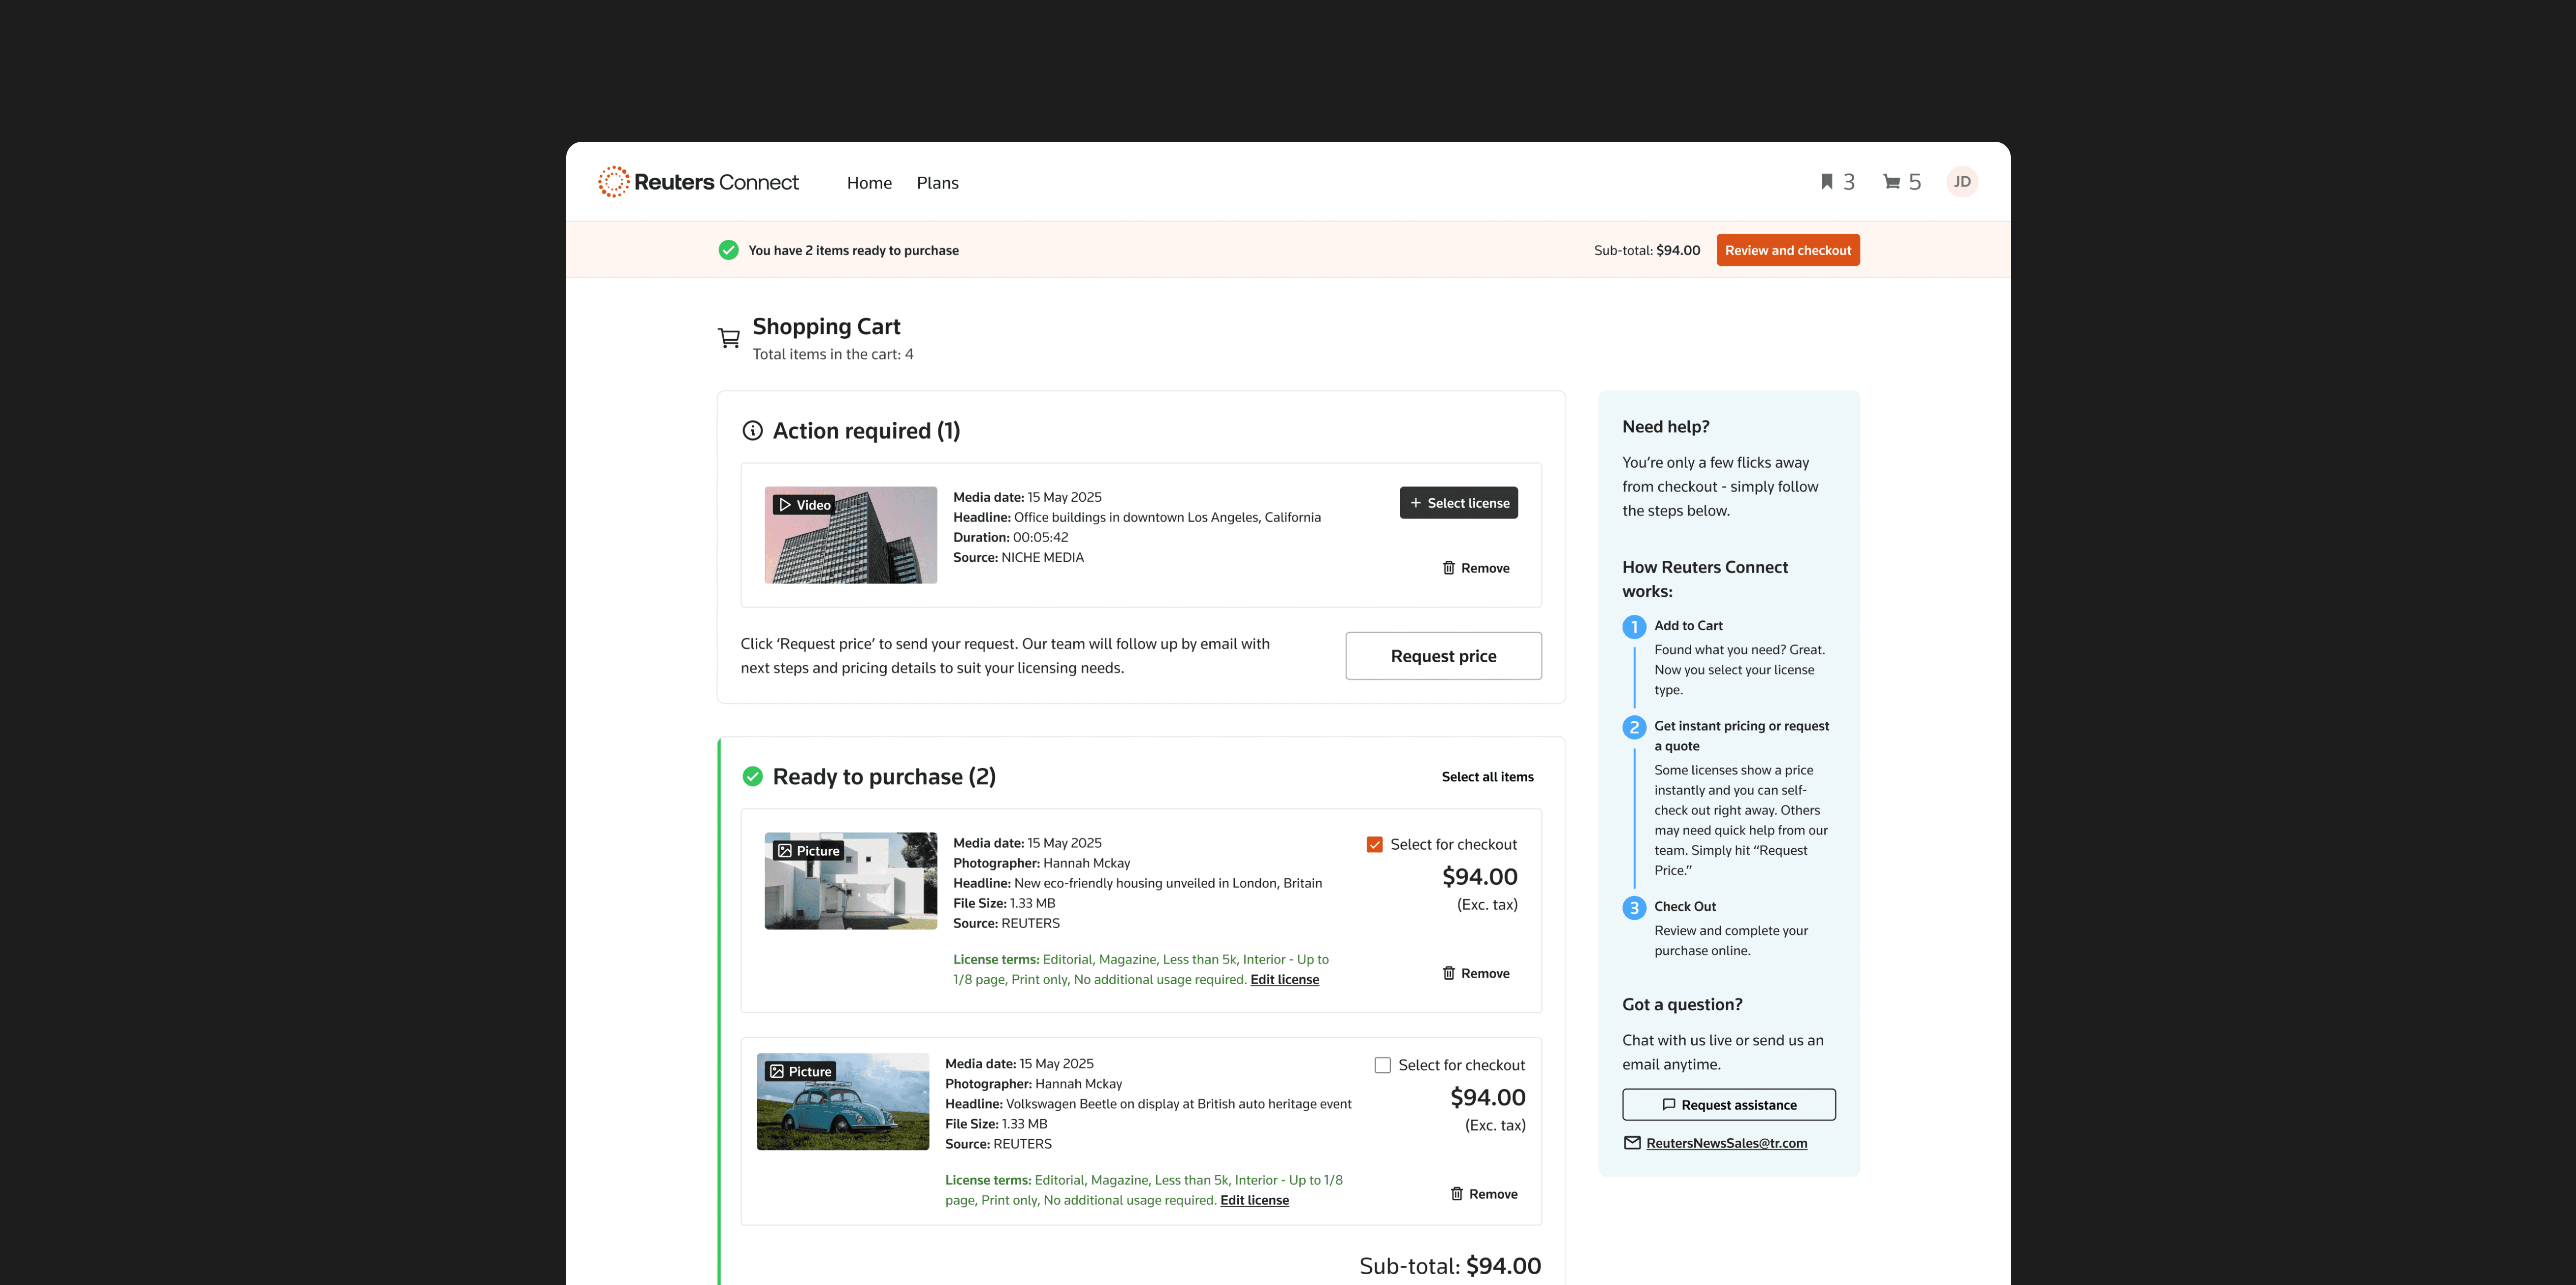Open the cart icon showing 5
This screenshot has width=2576, height=1285.
click(x=1902, y=182)
